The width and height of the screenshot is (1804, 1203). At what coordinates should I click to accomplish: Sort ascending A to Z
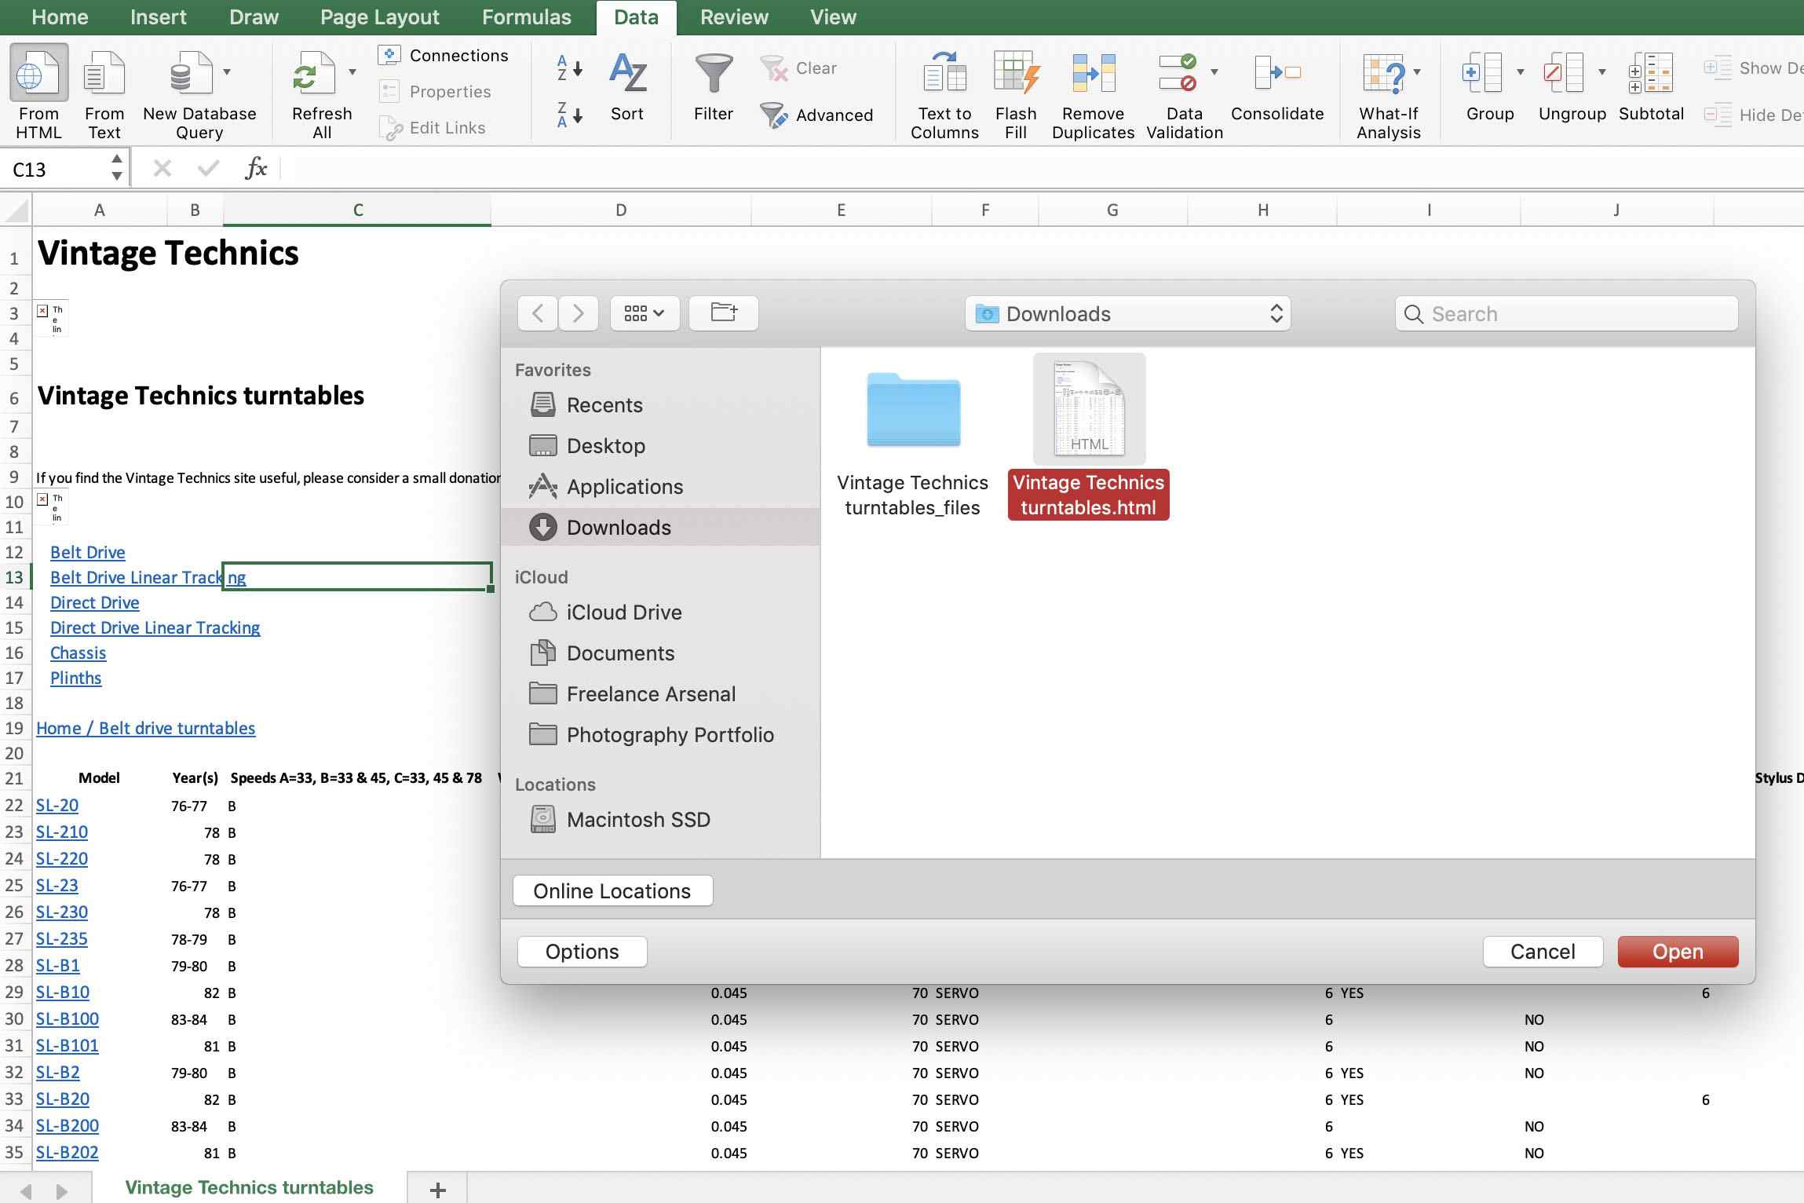coord(570,68)
